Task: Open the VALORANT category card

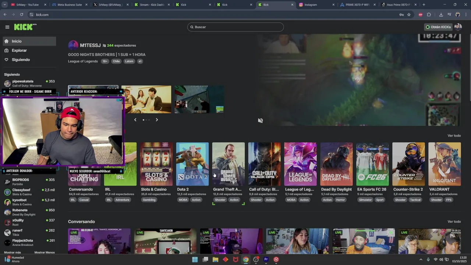Action: point(445,164)
